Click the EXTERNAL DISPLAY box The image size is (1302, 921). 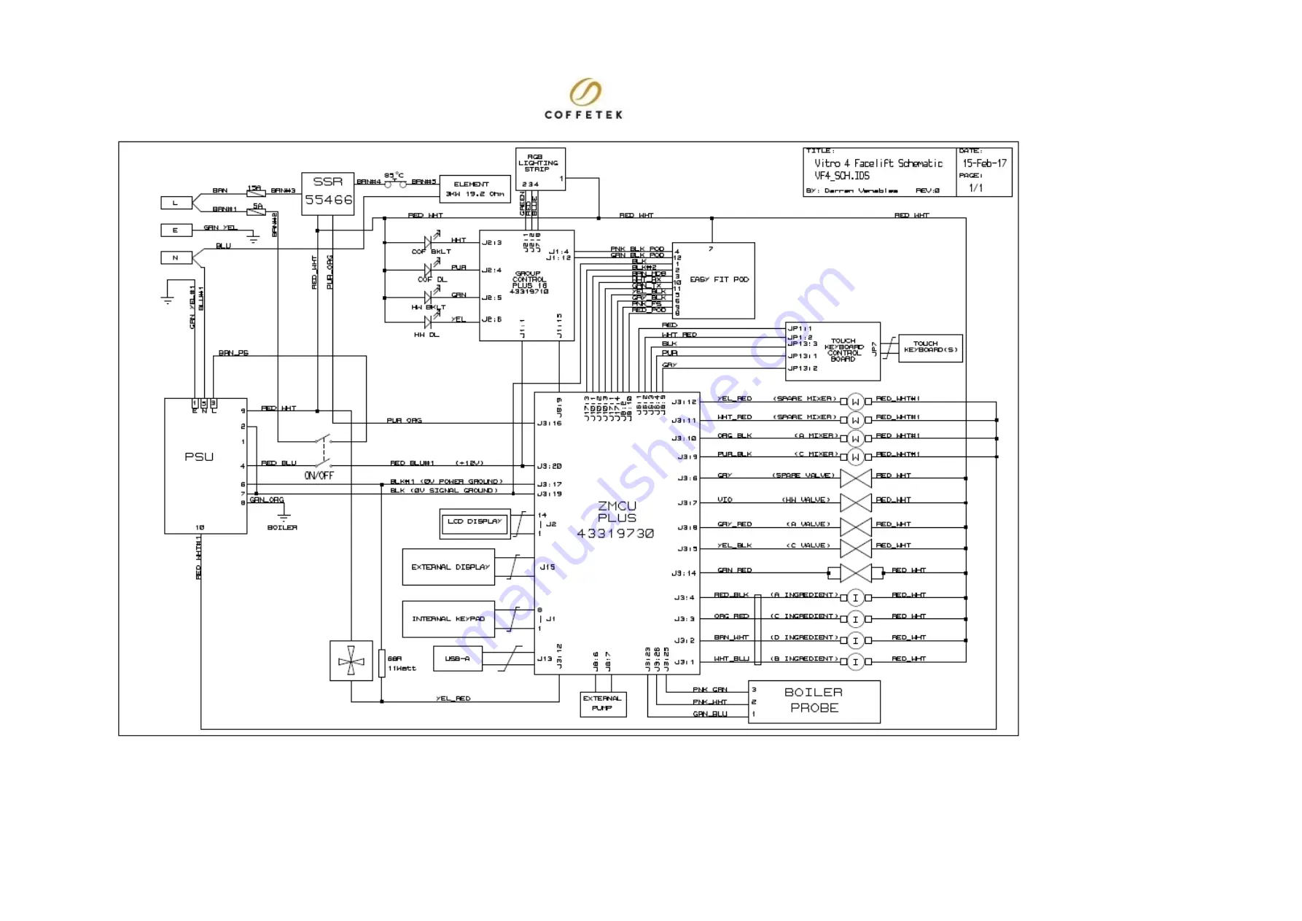coord(448,567)
